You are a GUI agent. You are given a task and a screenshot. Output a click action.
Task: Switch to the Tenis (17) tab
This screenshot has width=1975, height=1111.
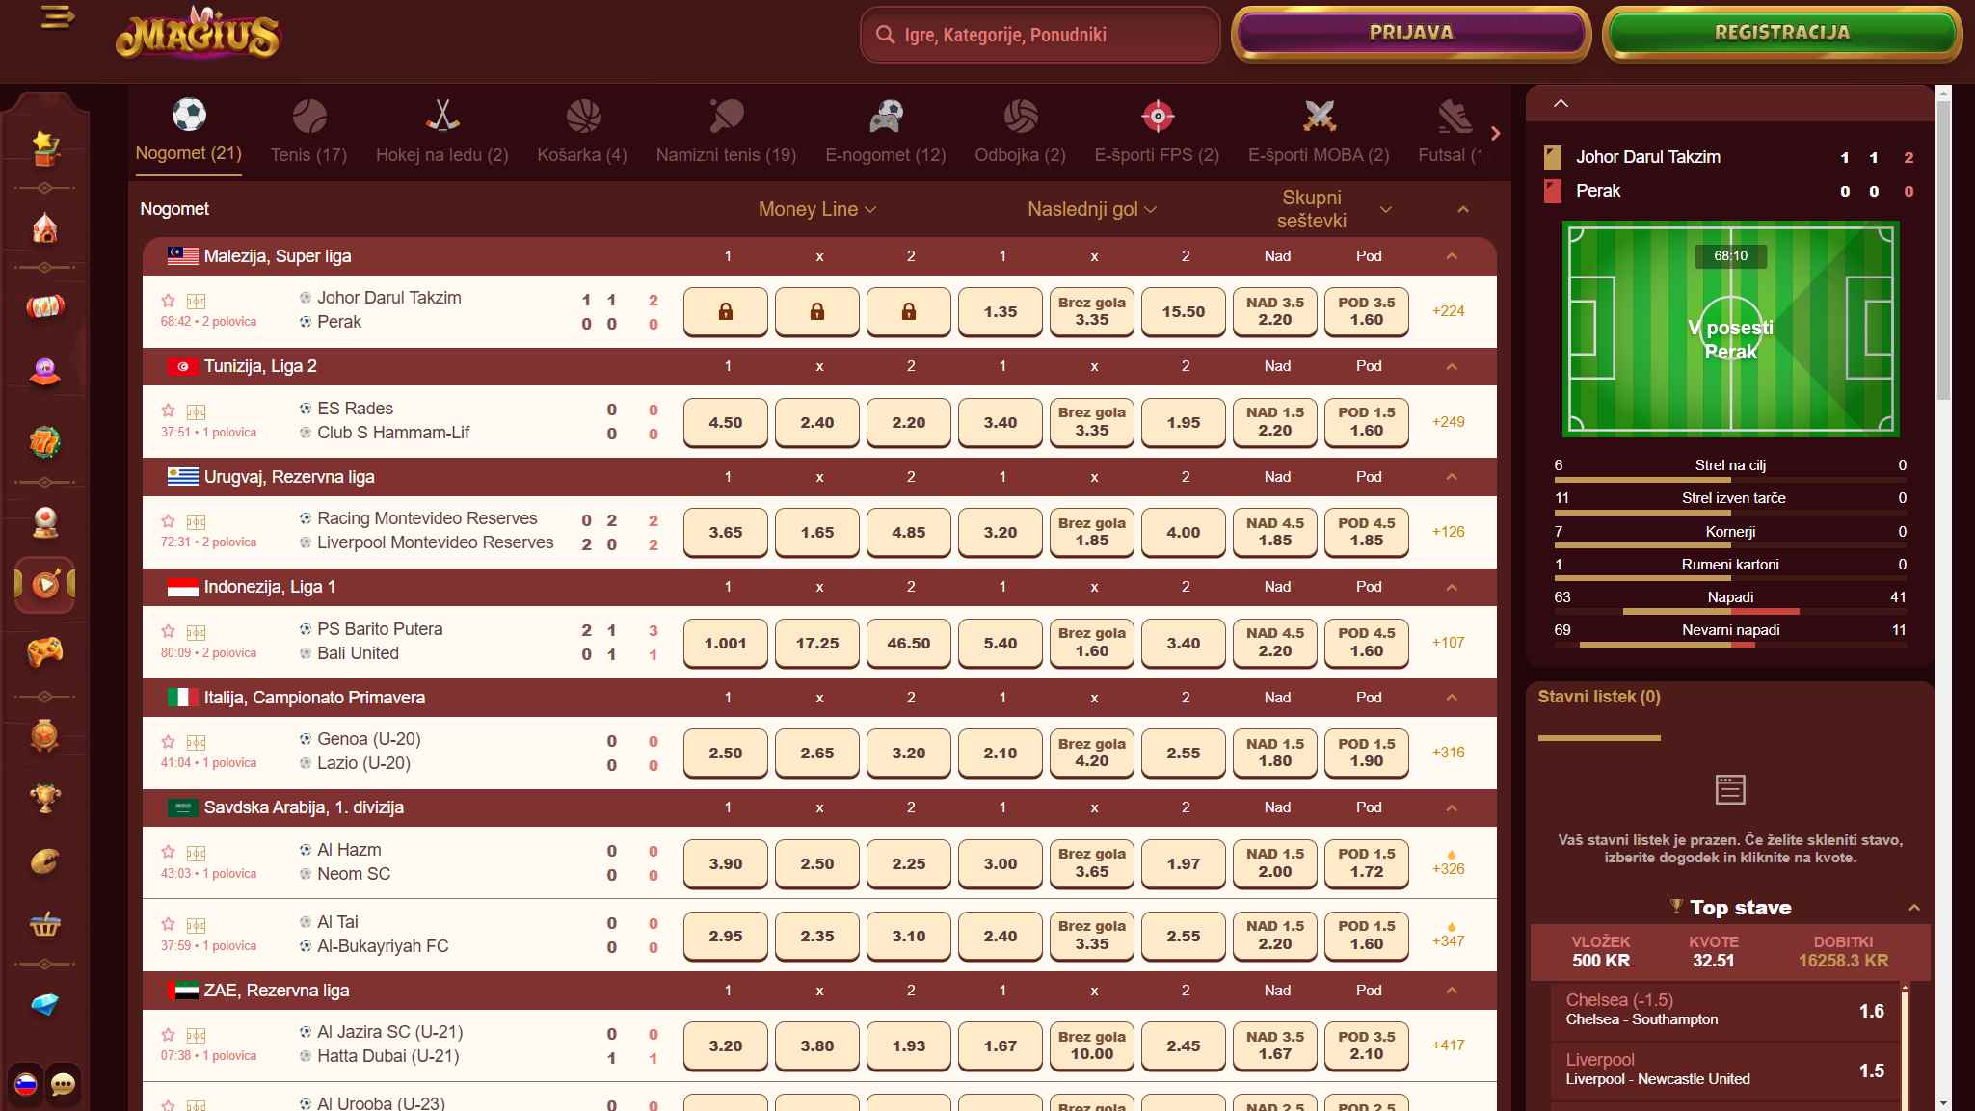coord(308,131)
